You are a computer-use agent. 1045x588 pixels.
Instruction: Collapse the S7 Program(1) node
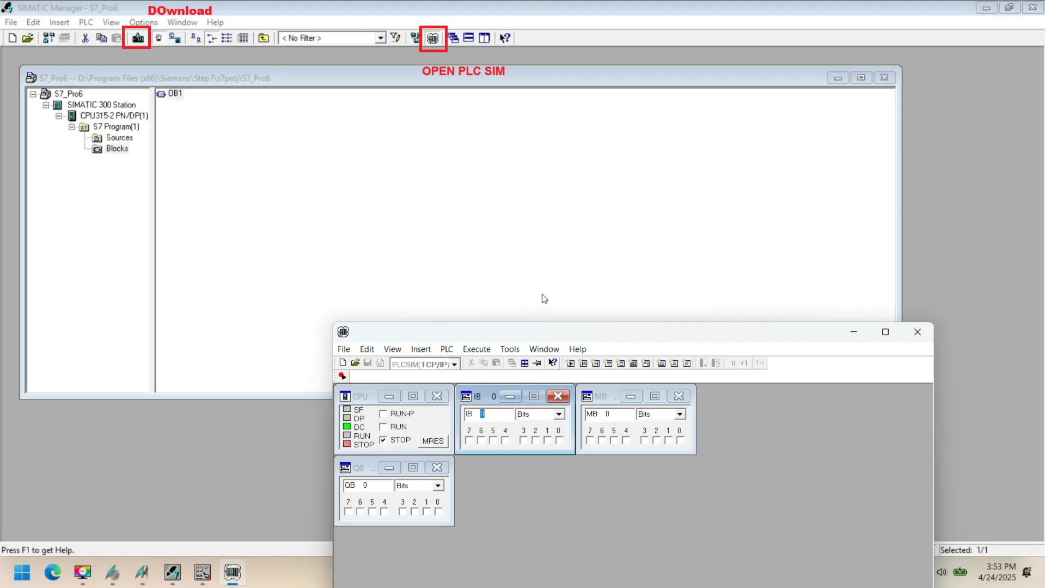pyautogui.click(x=72, y=126)
